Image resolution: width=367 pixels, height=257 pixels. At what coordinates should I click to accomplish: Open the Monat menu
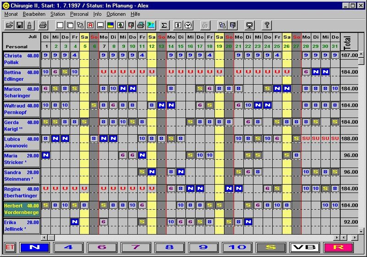11,14
